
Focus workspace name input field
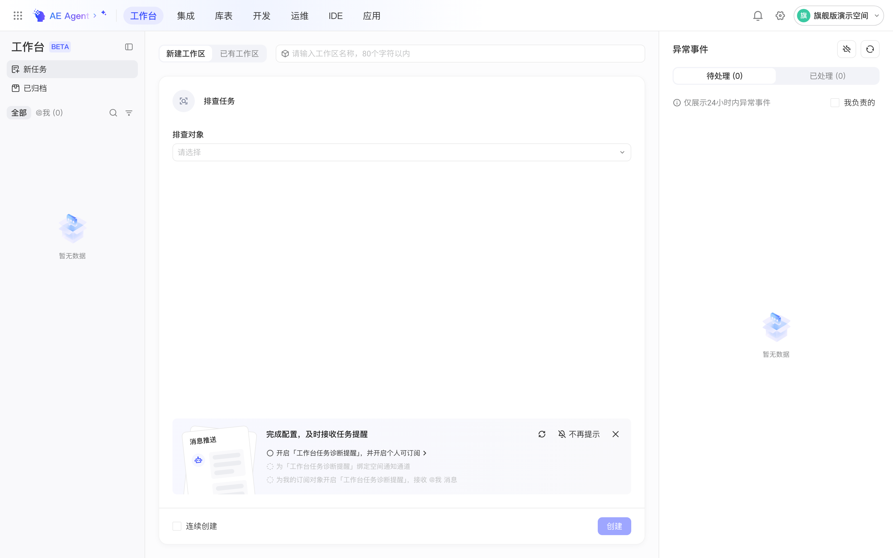[460, 54]
